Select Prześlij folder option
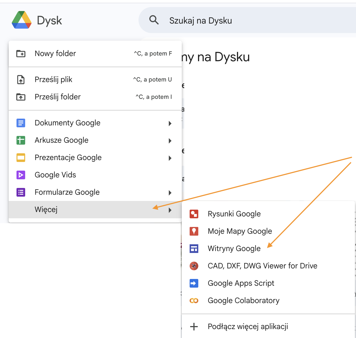 point(58,97)
